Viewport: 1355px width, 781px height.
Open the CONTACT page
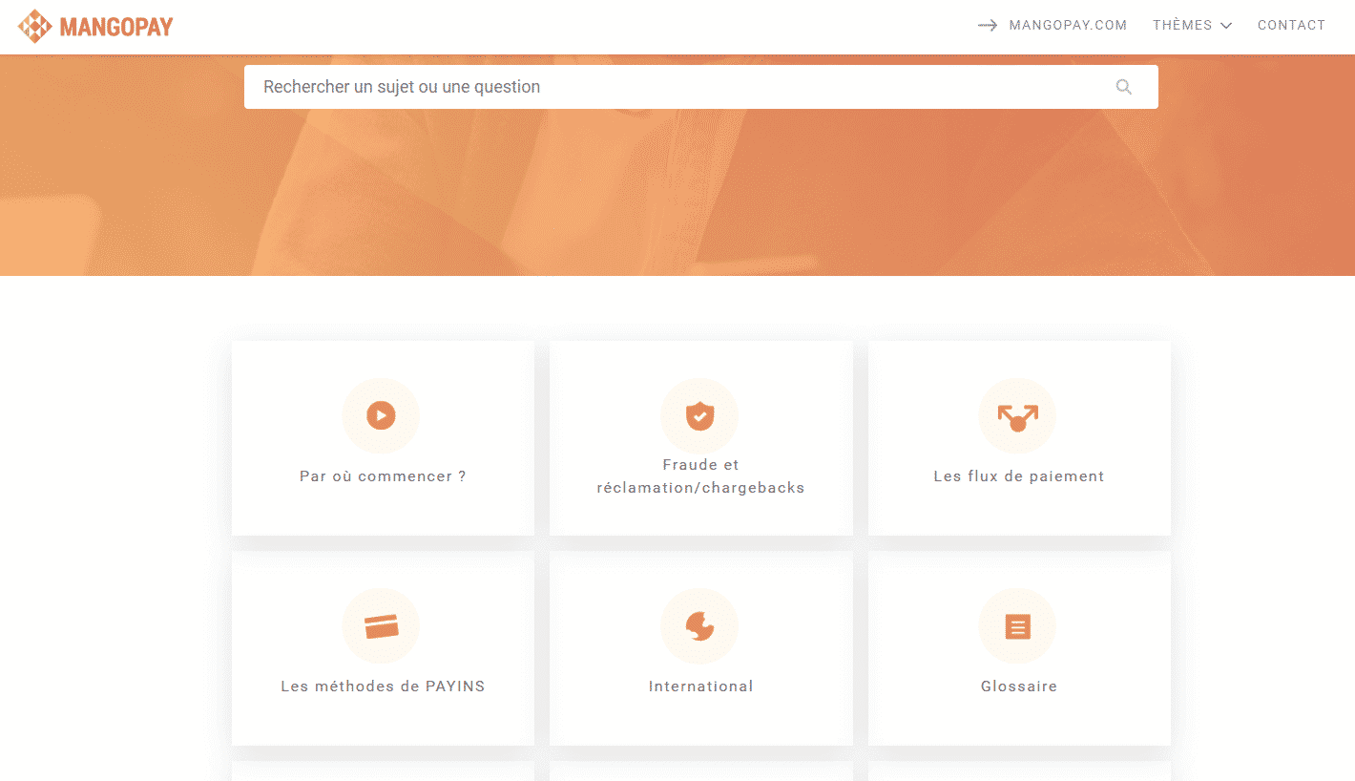pos(1291,26)
